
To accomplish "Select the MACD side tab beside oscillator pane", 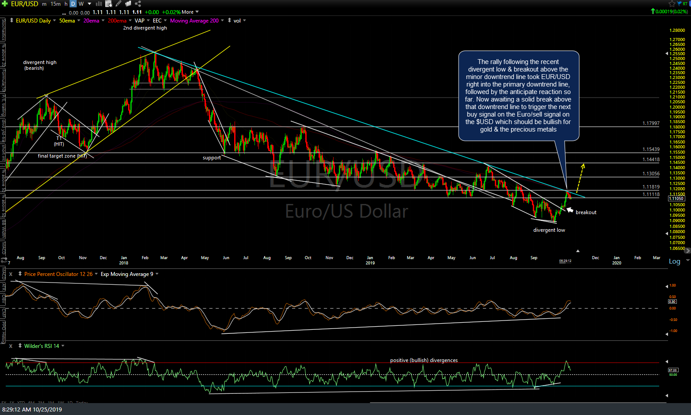I will tap(4, 274).
